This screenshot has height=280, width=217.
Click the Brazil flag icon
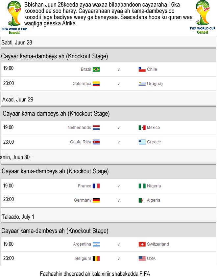96,70
